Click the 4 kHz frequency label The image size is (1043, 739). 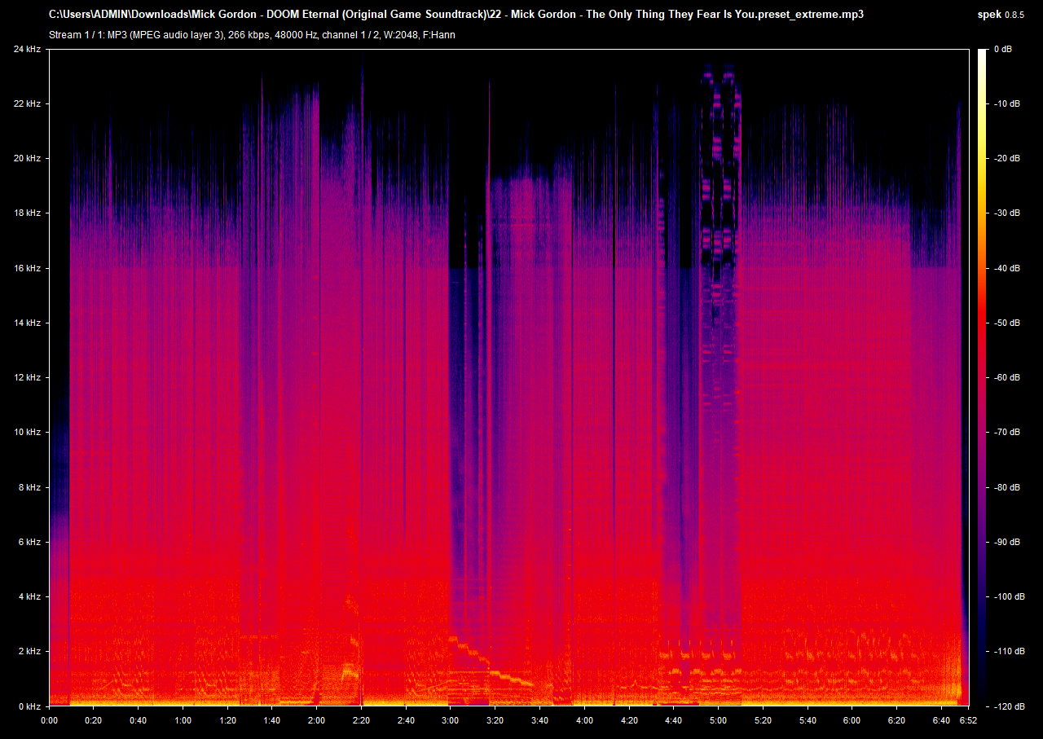tap(29, 596)
